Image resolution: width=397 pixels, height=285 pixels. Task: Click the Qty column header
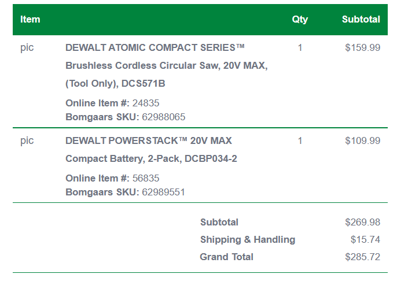pyautogui.click(x=300, y=19)
